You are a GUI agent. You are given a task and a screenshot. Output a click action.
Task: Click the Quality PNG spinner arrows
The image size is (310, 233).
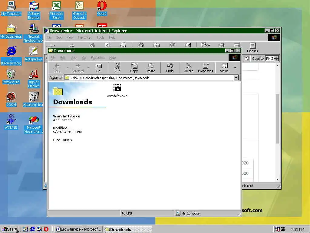point(277,59)
